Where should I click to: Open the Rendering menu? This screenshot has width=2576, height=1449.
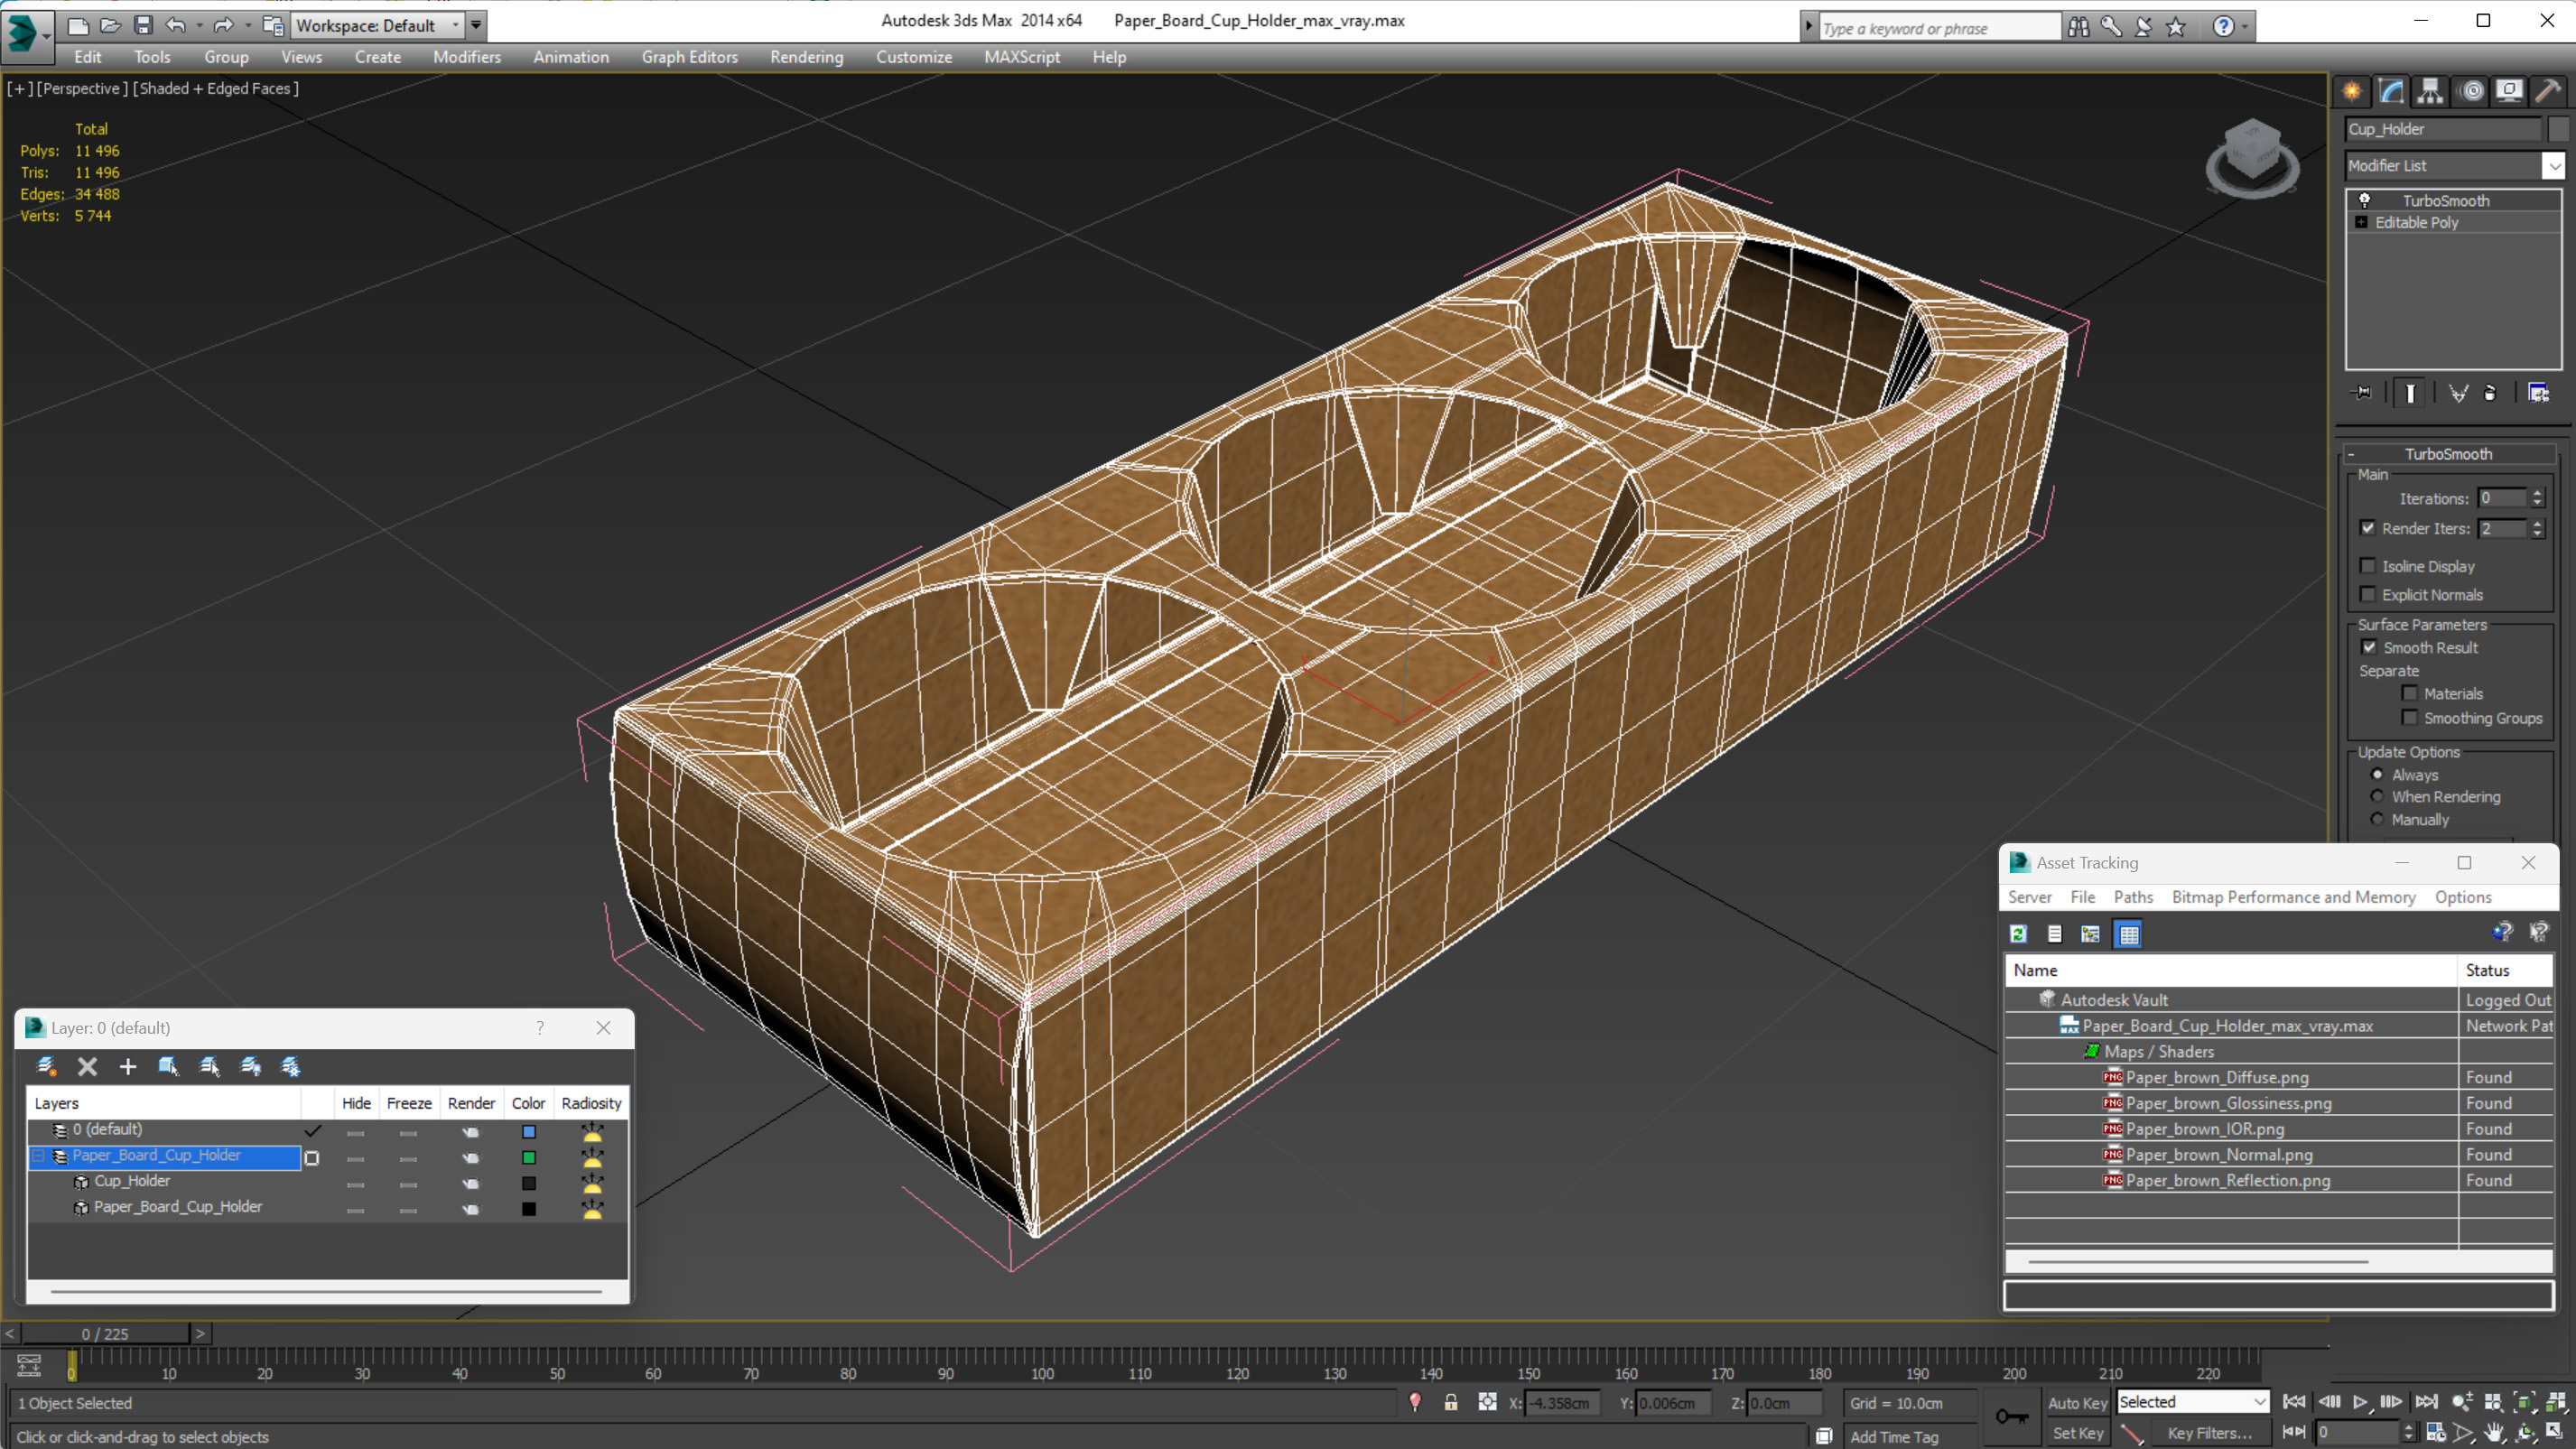click(806, 57)
